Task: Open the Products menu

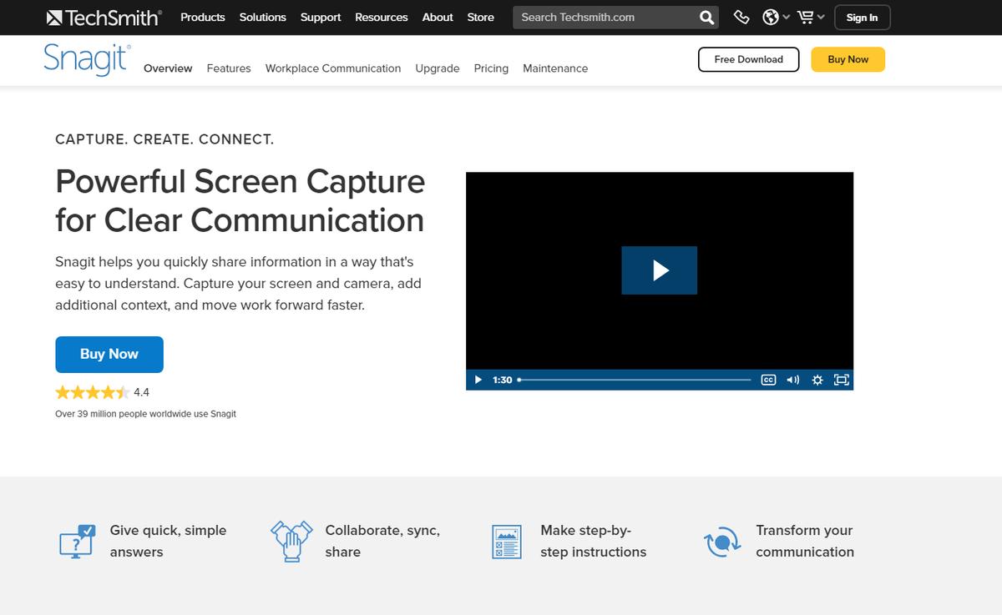Action: 203,18
